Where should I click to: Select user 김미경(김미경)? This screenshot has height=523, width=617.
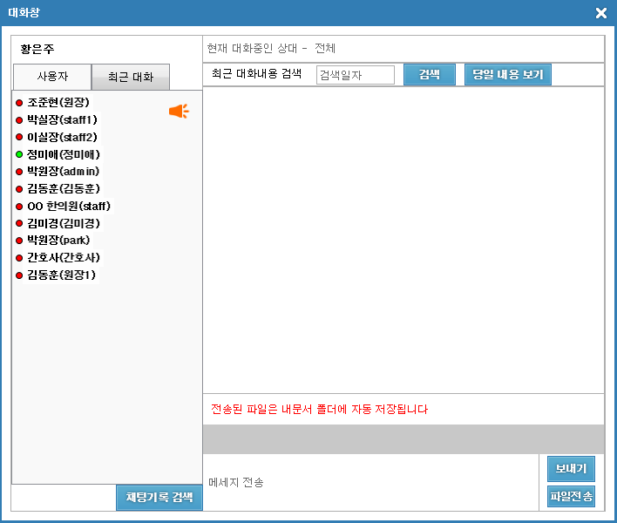[x=64, y=223]
